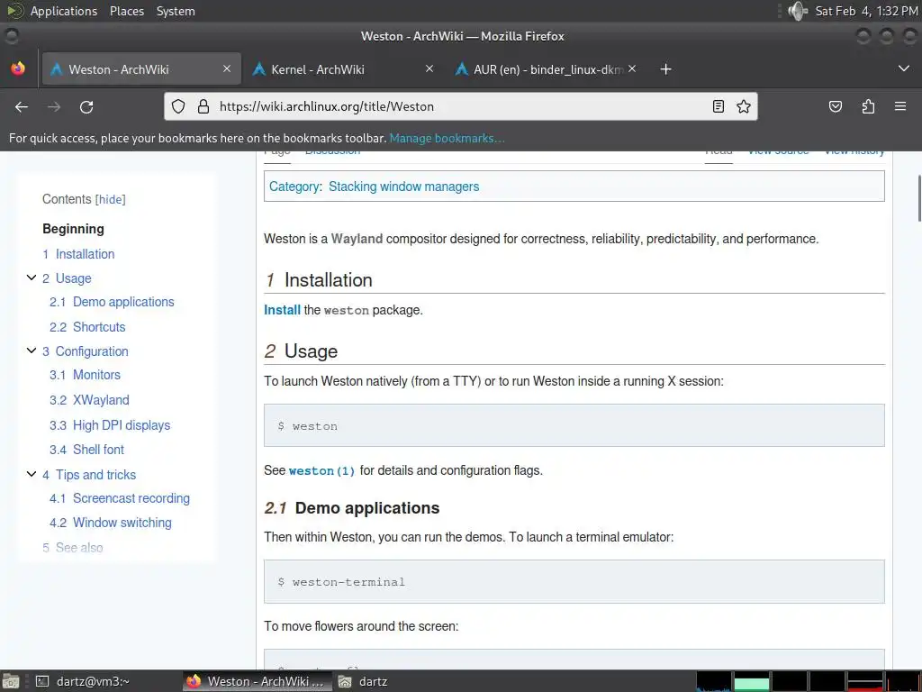This screenshot has width=922, height=692.
Task: Click the '$ weston-terminal' code block
Action: 574,581
